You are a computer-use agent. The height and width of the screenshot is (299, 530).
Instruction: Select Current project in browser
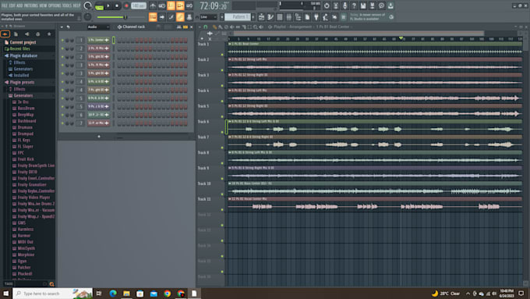(23, 42)
